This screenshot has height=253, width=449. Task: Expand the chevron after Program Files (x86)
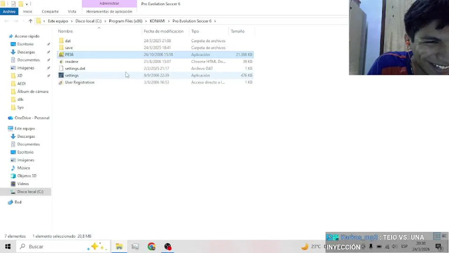point(146,21)
